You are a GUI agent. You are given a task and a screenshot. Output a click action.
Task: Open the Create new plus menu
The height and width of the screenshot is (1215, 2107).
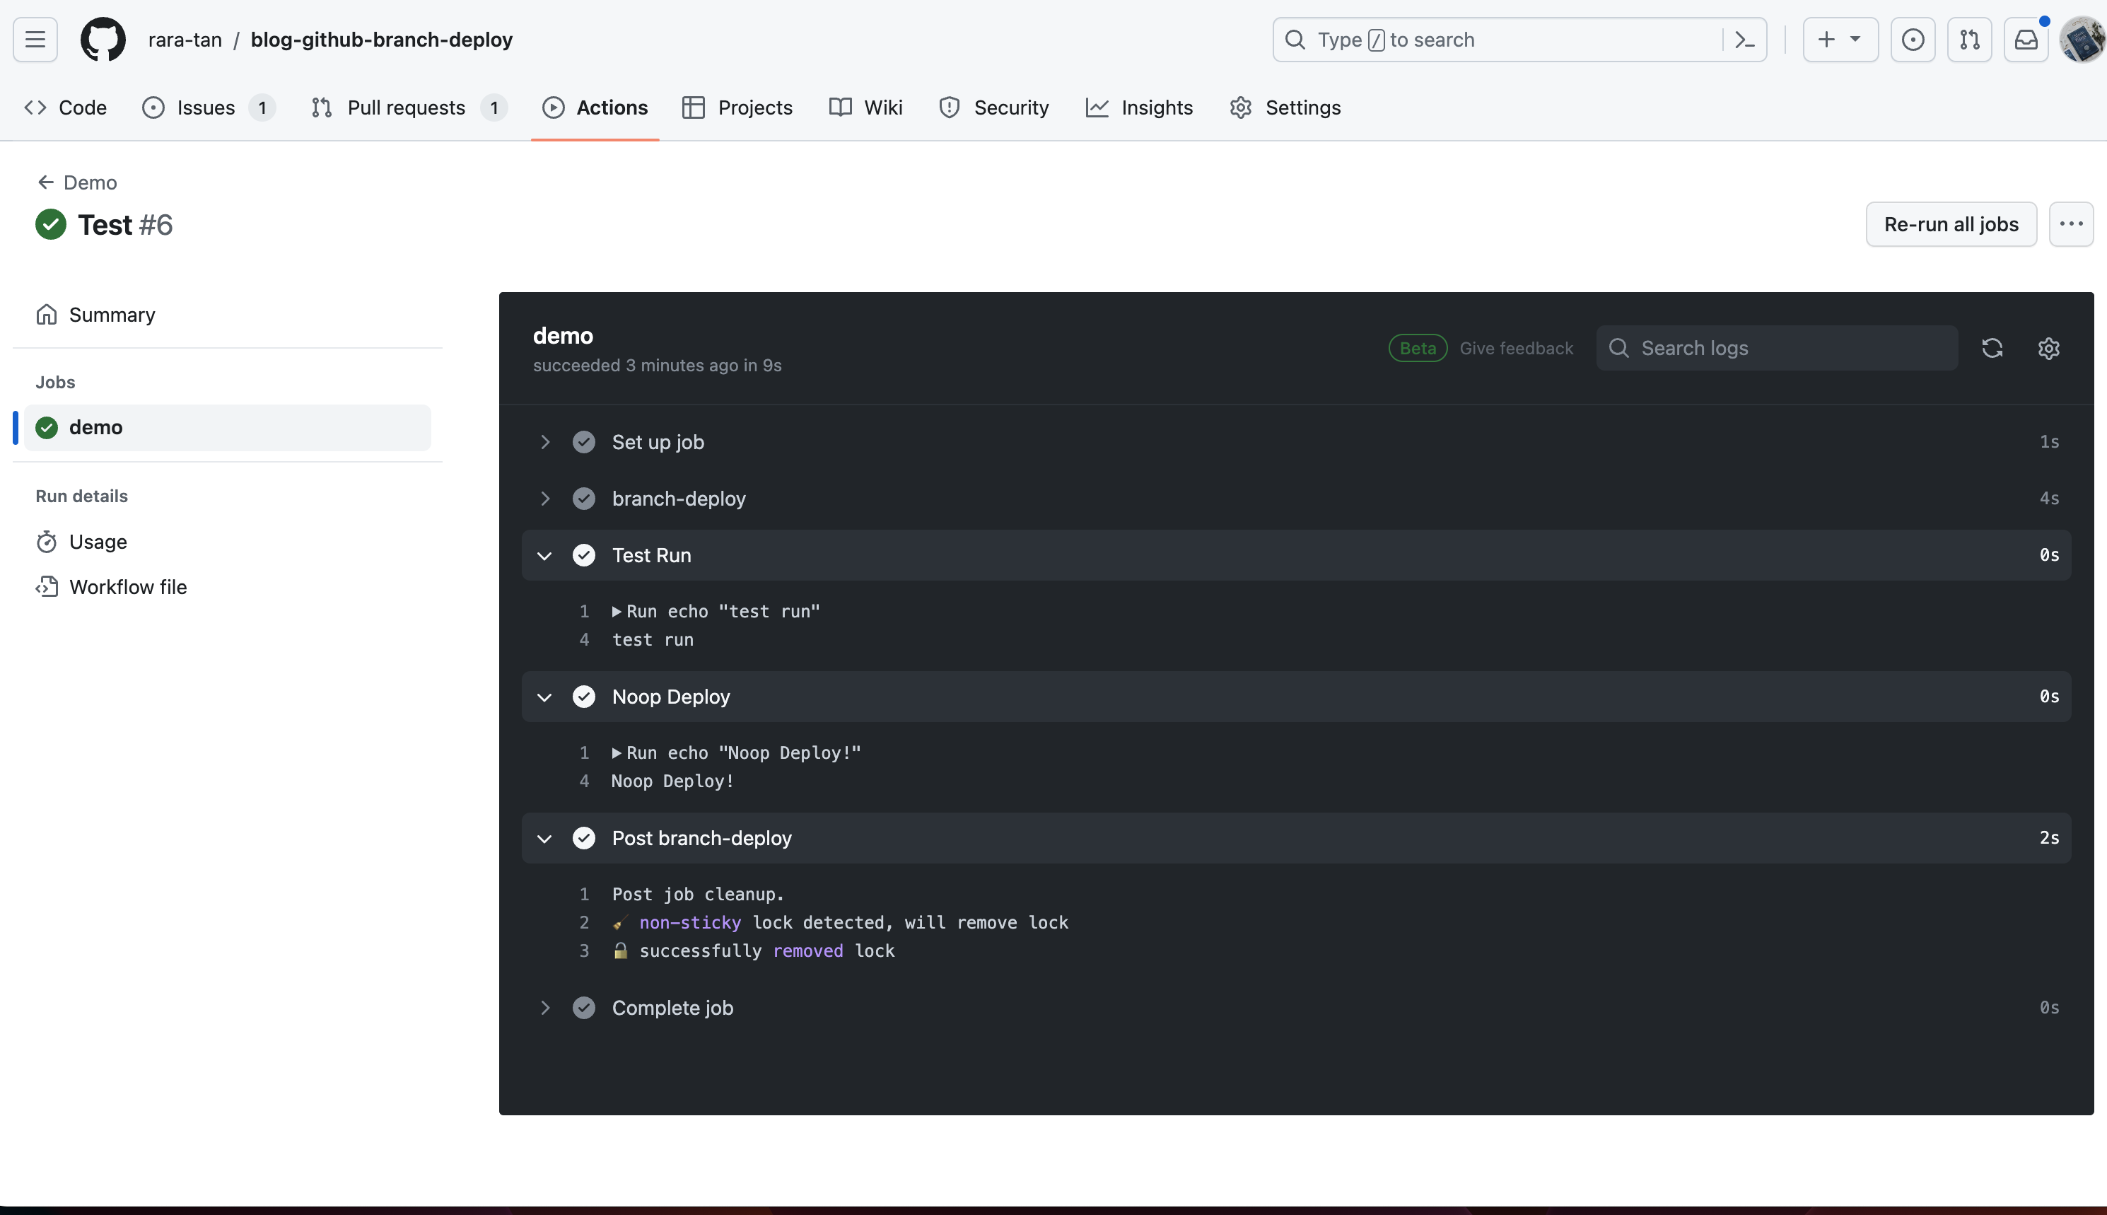coord(1838,39)
